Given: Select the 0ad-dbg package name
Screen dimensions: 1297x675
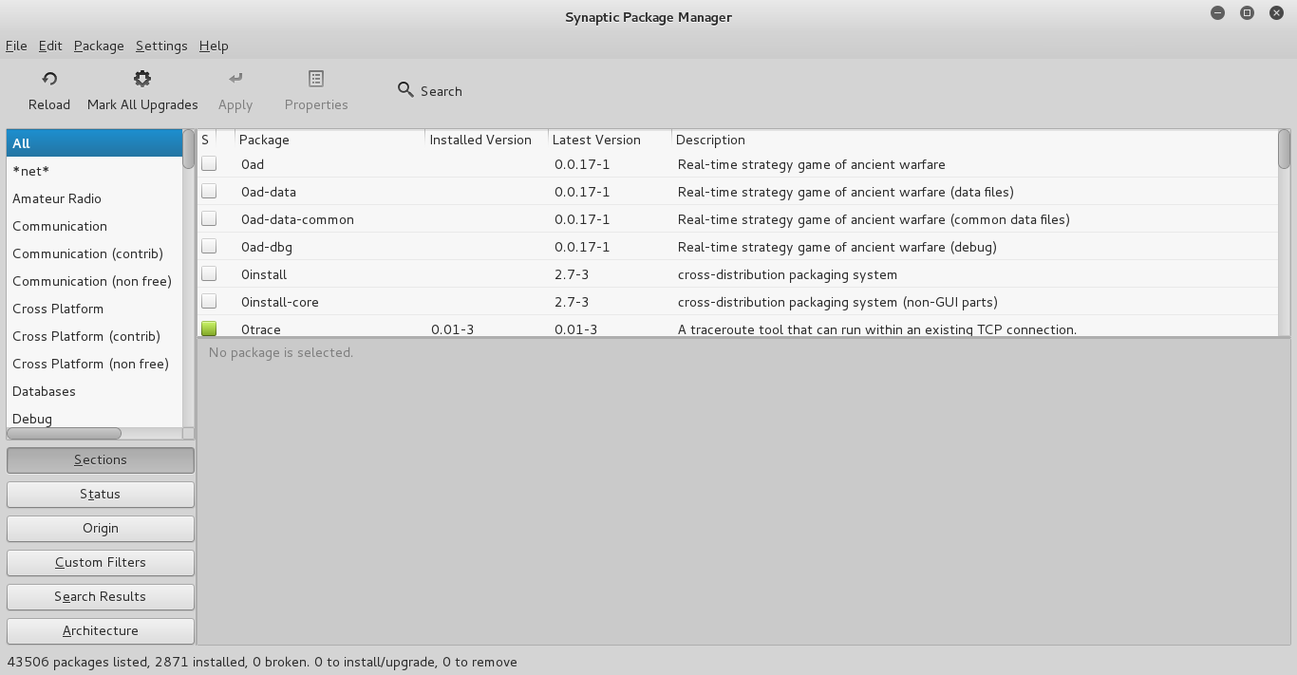Looking at the screenshot, I should click(267, 247).
